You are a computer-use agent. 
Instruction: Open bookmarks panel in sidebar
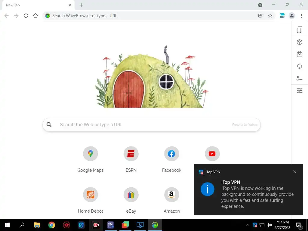coord(299,30)
